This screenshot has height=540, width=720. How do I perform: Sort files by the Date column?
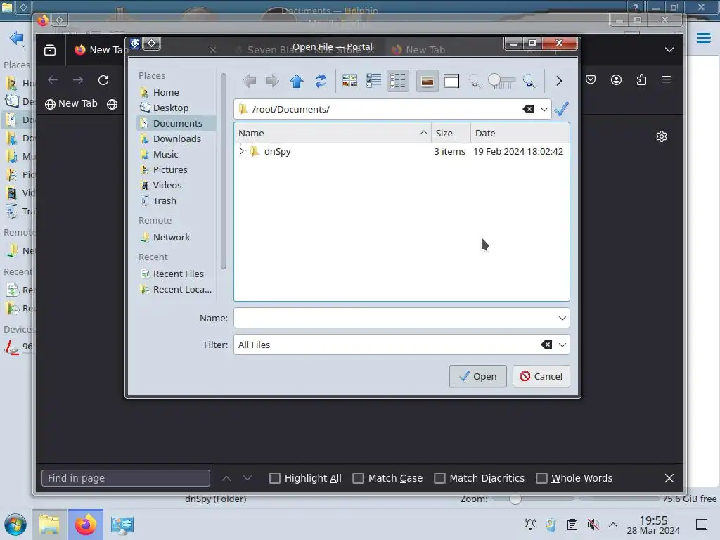pyautogui.click(x=520, y=133)
